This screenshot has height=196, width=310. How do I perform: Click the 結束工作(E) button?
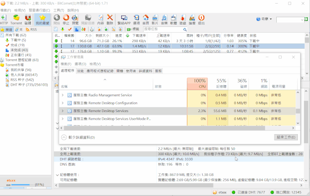point(286,137)
